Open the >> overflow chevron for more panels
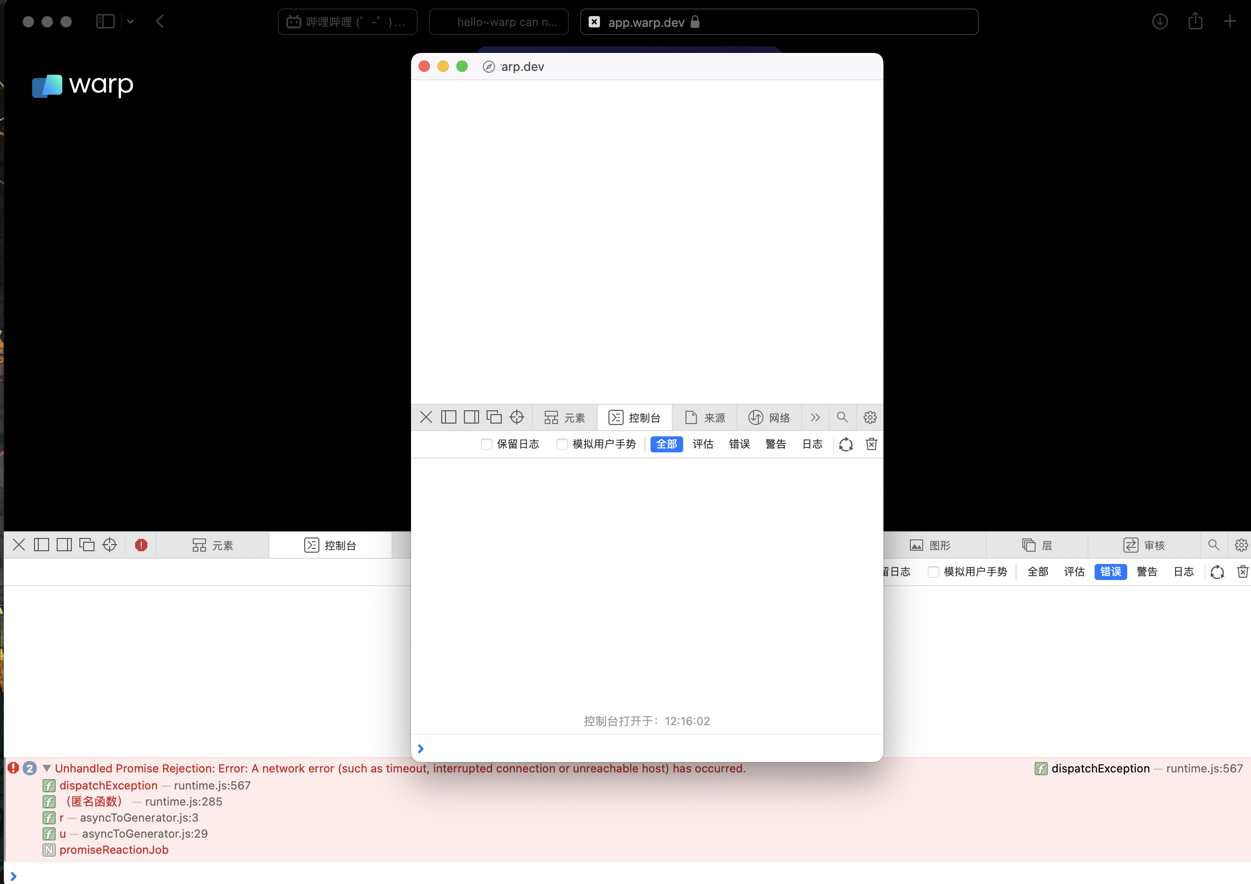The width and height of the screenshot is (1251, 884). (x=815, y=417)
